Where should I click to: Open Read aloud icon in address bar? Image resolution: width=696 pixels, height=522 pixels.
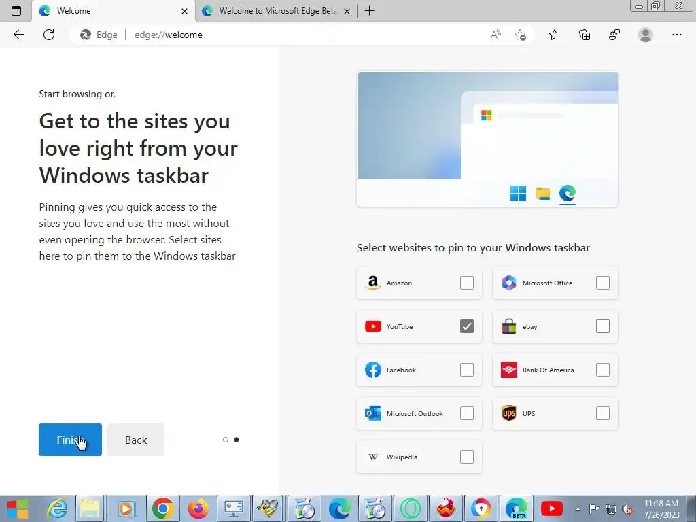coord(495,35)
